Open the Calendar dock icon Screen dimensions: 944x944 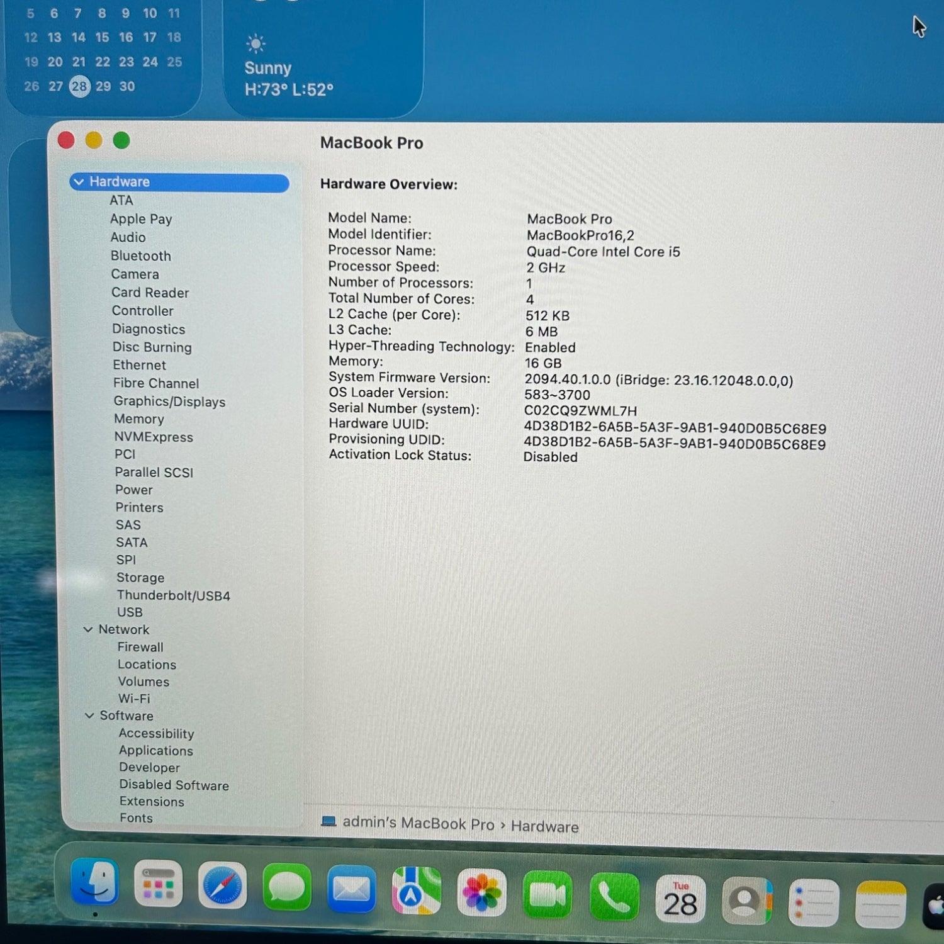point(680,899)
